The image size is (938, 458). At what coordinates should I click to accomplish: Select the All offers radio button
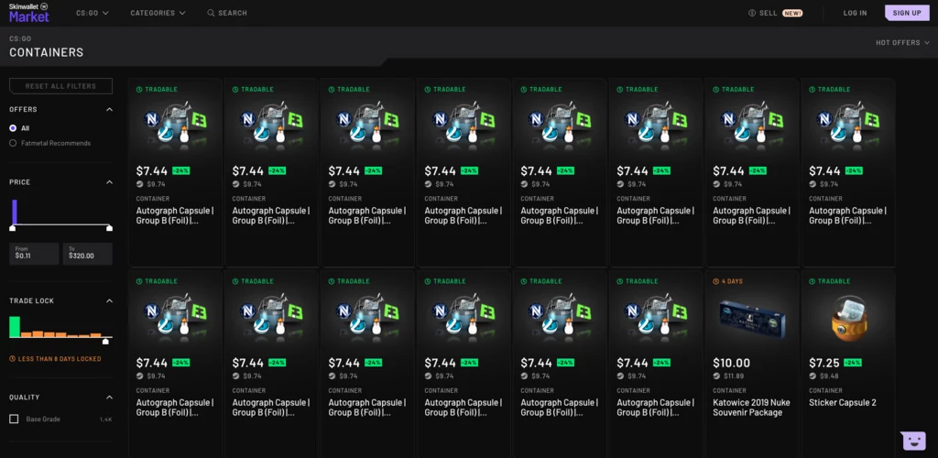(x=13, y=128)
